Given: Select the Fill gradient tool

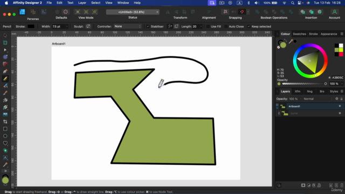Looking at the screenshot, I should pos(5,107).
